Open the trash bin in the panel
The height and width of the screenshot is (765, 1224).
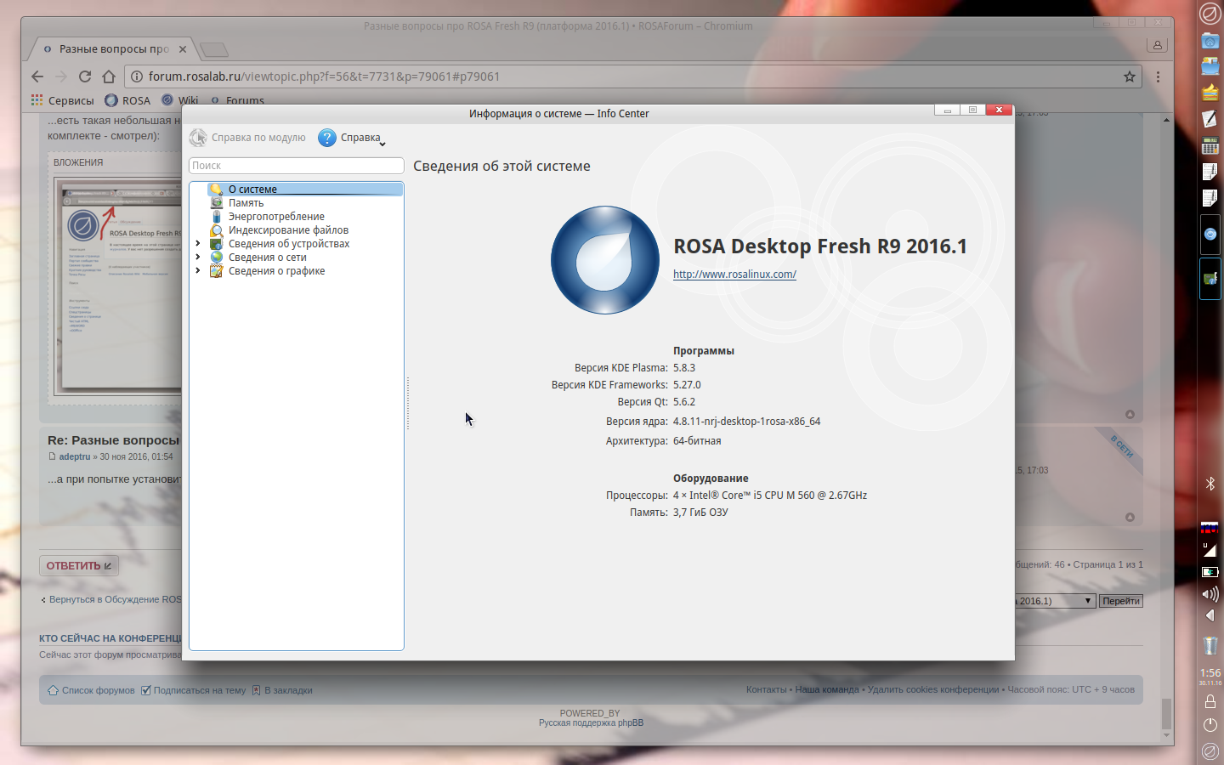coord(1210,646)
